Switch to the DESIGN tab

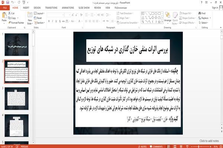tap(37, 8)
